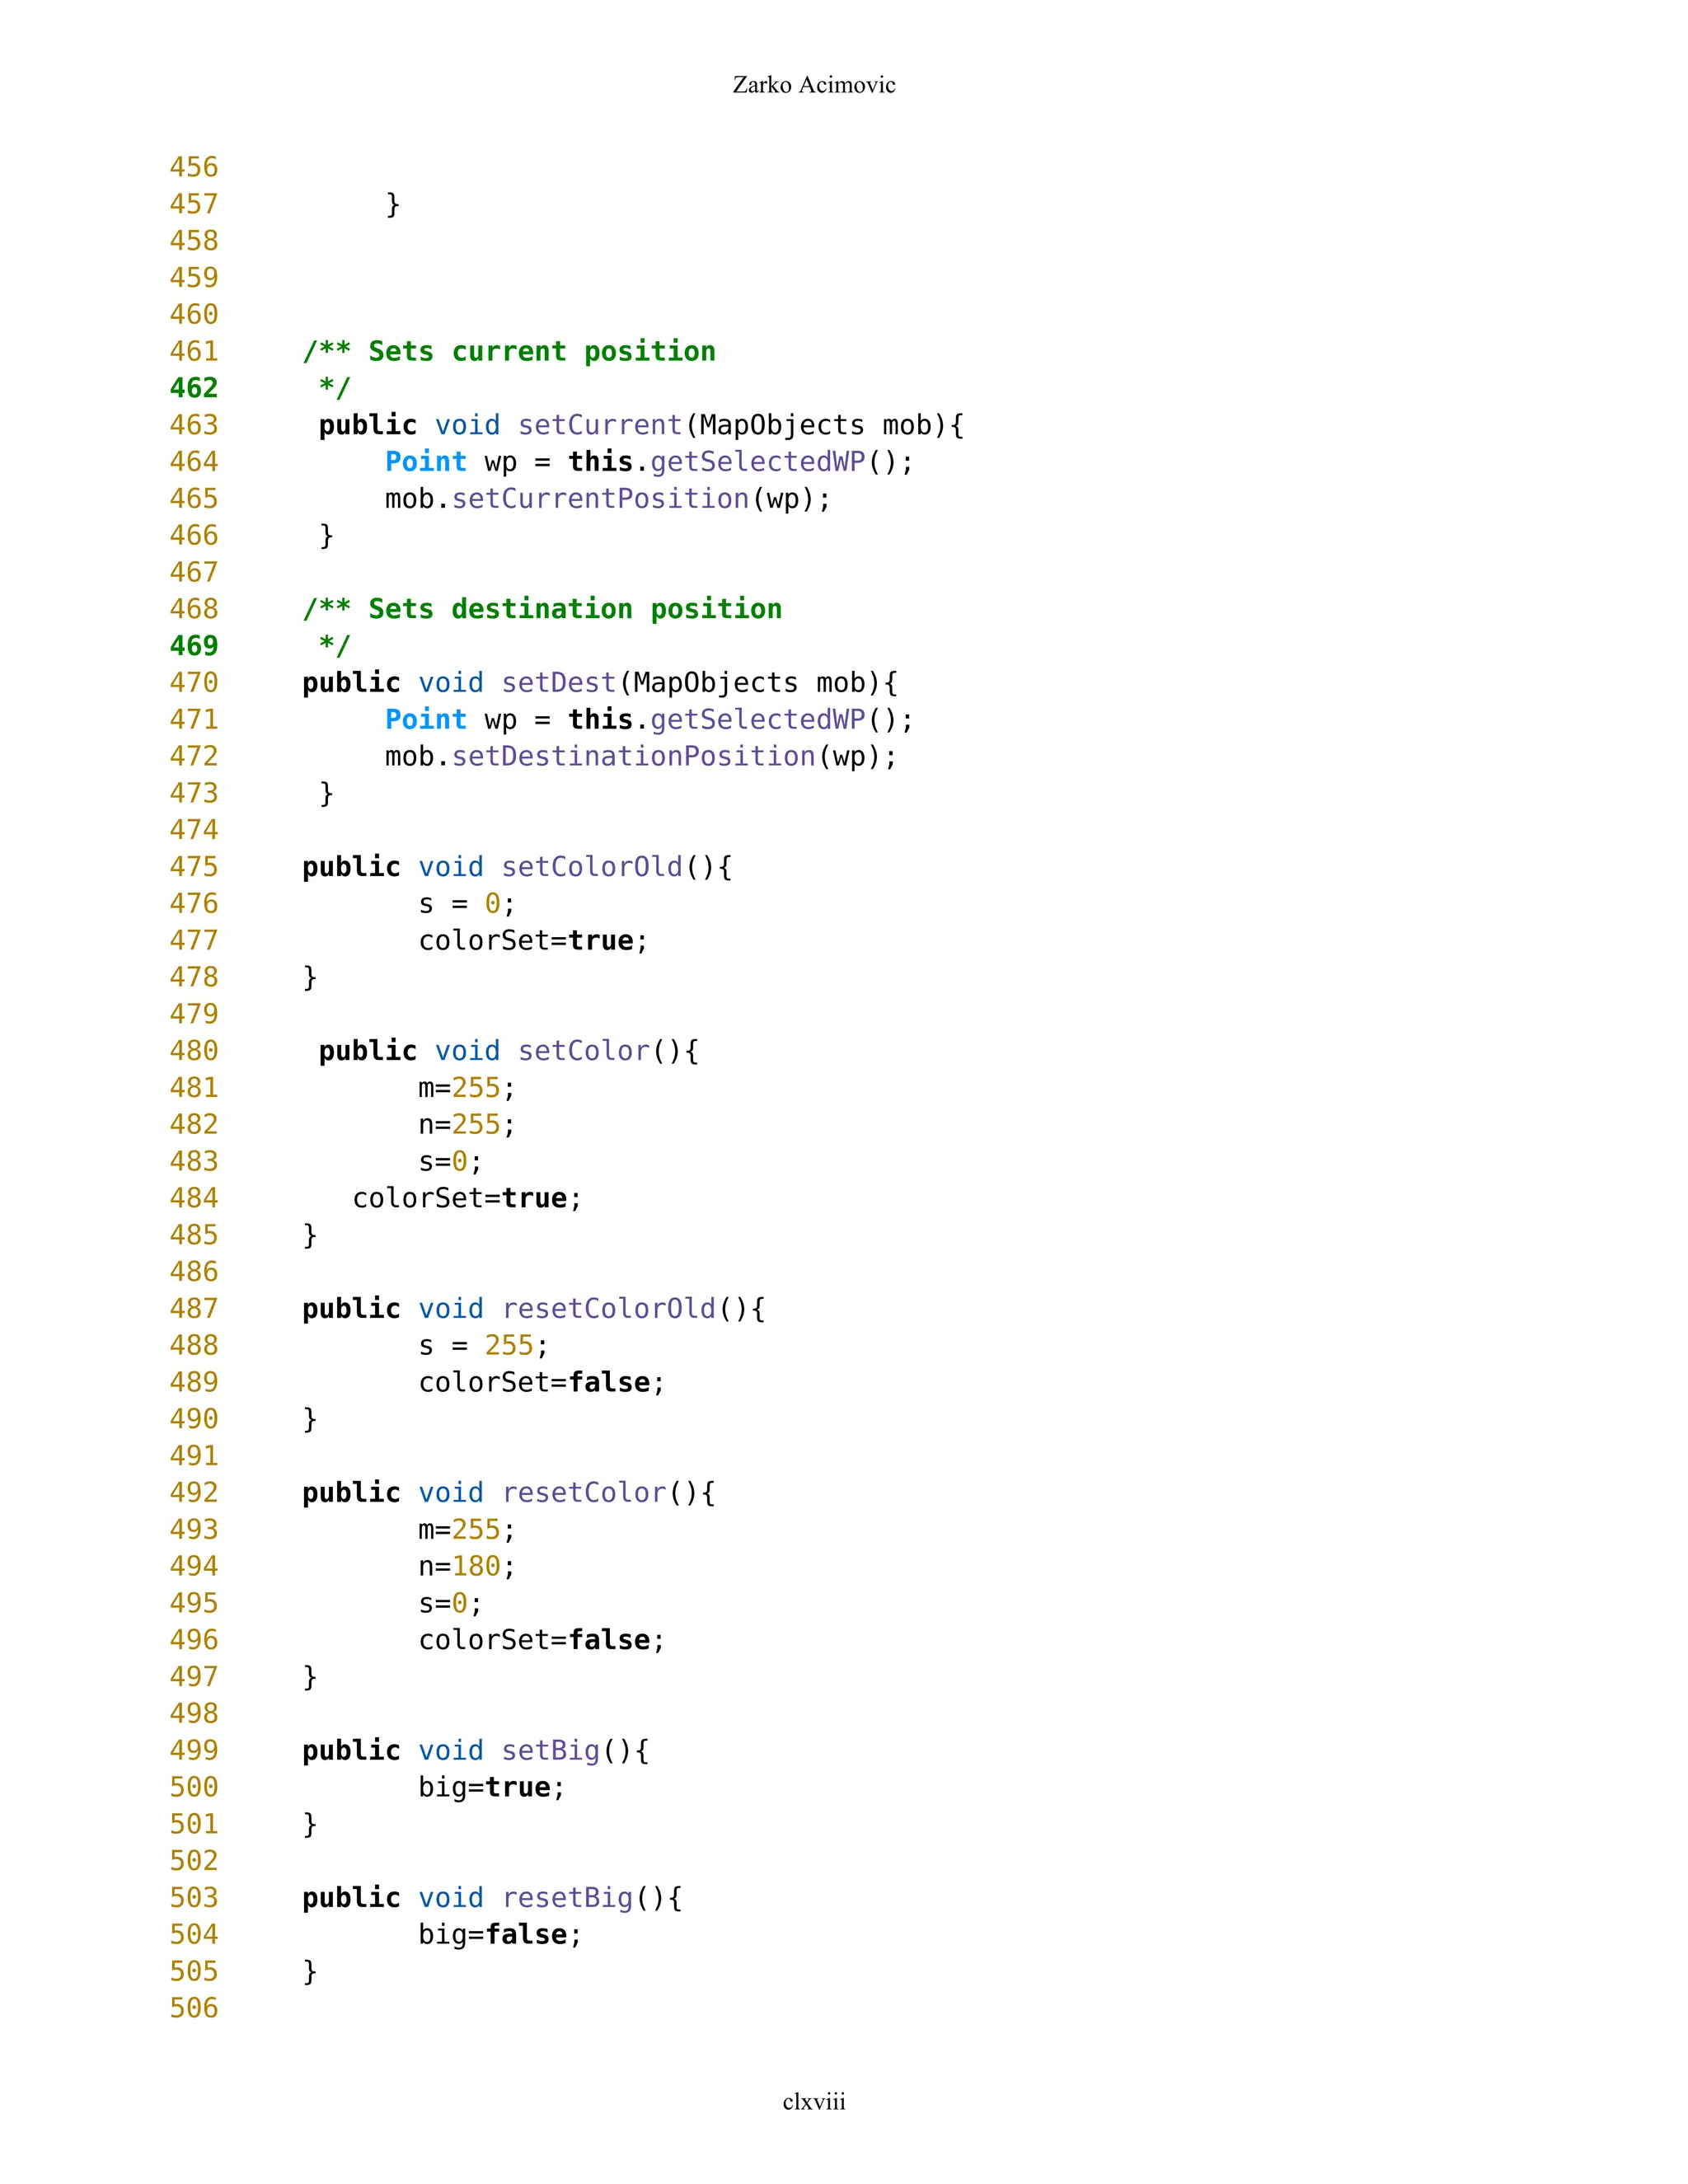Click 'Point' type on line 464
The width and height of the screenshot is (1688, 2184).
[426, 462]
